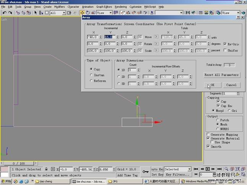Activate Select and Link tool

point(18,13)
